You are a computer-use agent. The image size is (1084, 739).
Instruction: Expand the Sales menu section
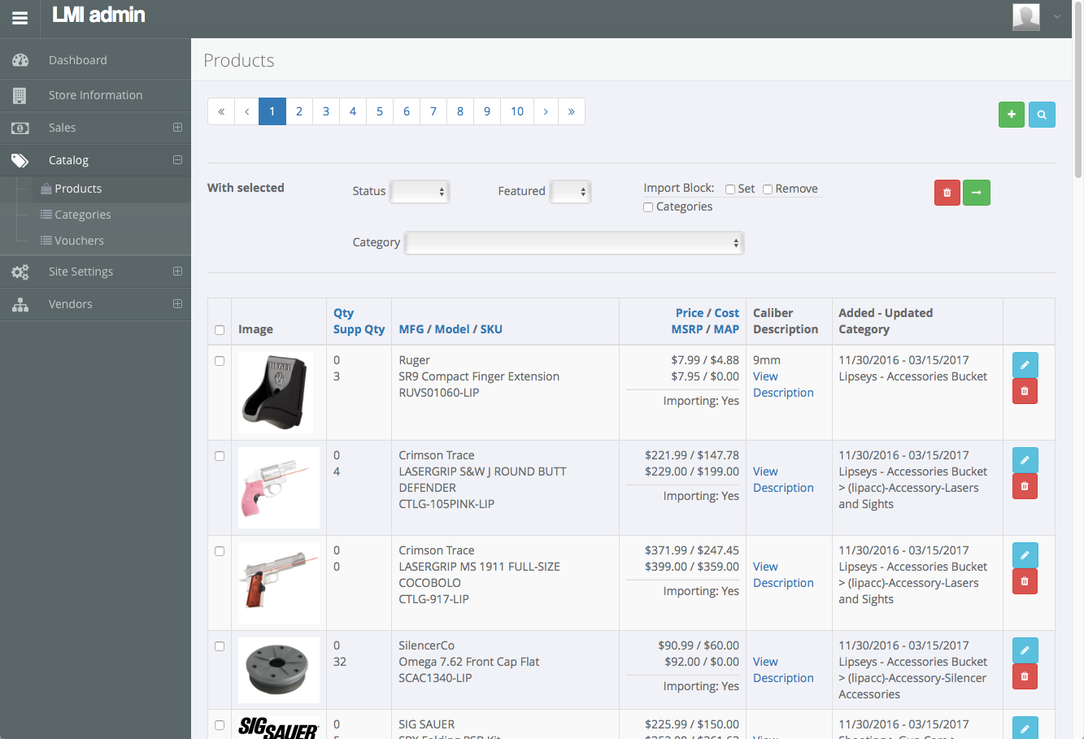(x=177, y=128)
